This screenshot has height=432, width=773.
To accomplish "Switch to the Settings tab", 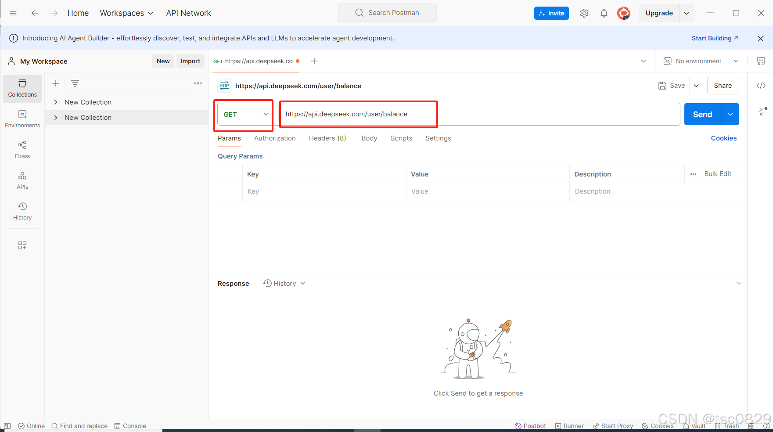I will tap(438, 138).
